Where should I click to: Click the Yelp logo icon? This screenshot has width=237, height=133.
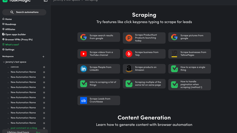(x=129, y=54)
